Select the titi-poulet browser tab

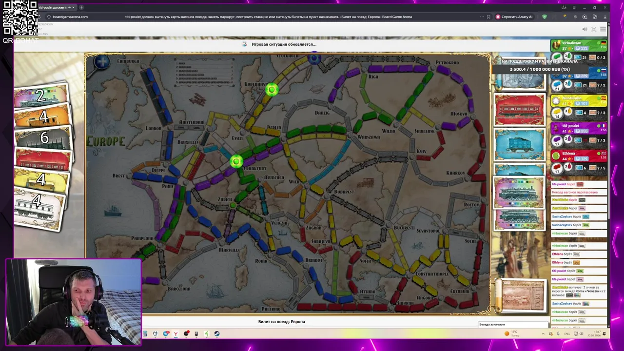[x=55, y=7]
